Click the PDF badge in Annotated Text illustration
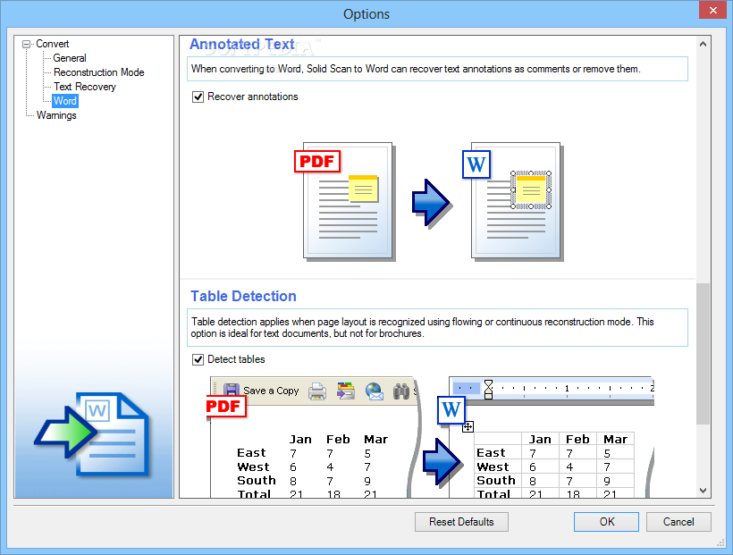733x555 pixels. click(x=317, y=161)
